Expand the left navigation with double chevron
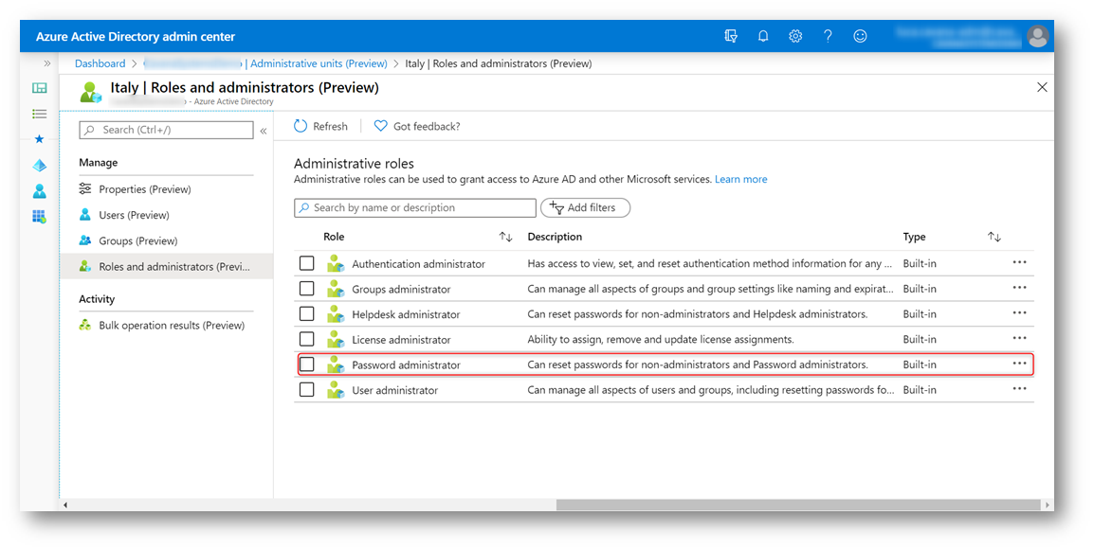The height and width of the screenshot is (551, 1094). point(46,63)
